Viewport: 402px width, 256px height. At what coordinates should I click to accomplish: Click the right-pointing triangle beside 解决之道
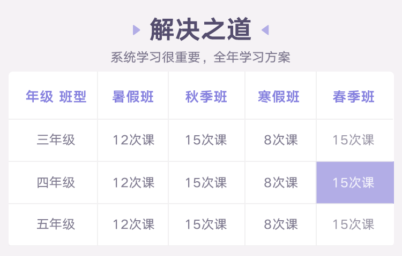click(136, 30)
